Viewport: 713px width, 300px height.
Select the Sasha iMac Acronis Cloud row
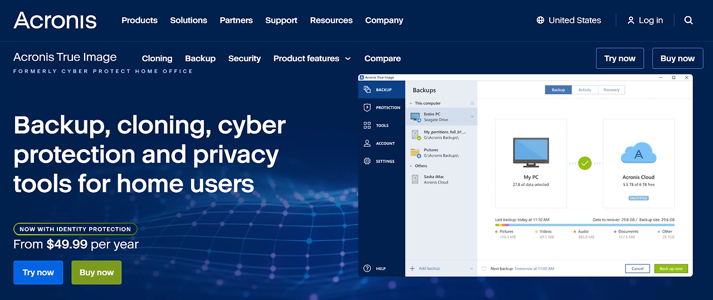[442, 179]
